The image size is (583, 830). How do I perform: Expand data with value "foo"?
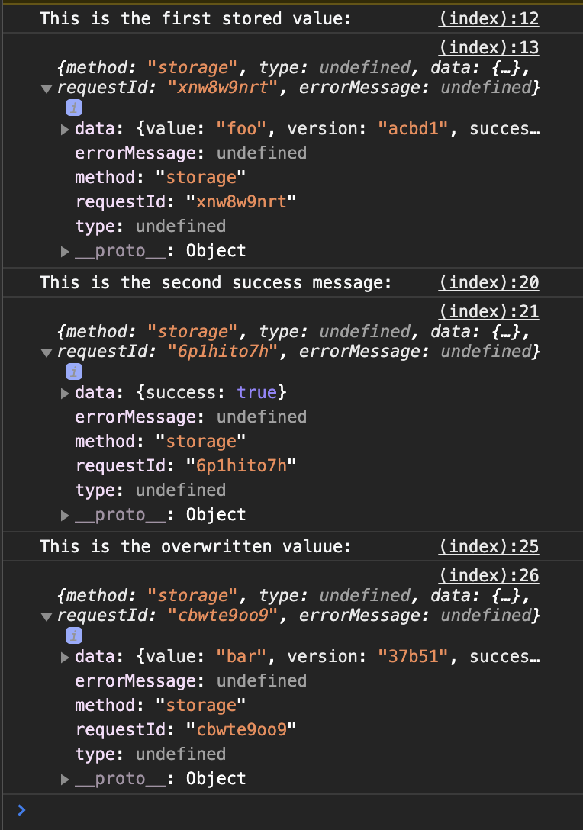[x=65, y=129]
